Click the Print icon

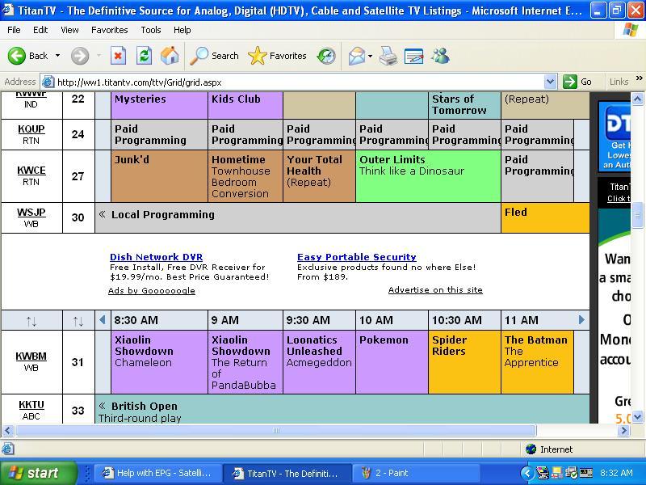point(388,56)
